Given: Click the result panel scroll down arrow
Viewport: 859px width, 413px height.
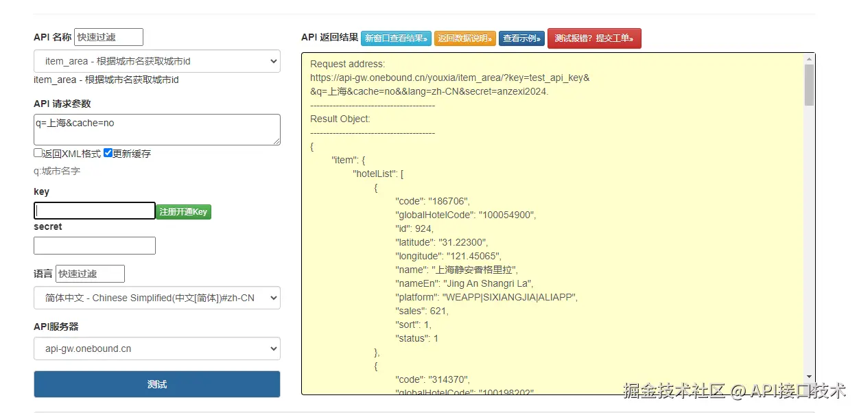Looking at the screenshot, I should pos(809,376).
